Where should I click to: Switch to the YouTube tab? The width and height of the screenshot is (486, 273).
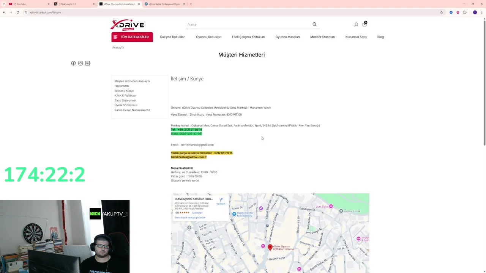[x=28, y=4]
